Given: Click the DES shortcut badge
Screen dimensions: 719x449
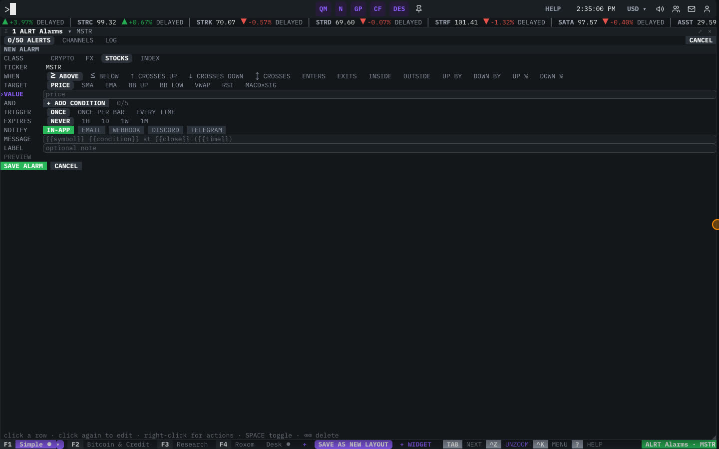Looking at the screenshot, I should 399,9.
